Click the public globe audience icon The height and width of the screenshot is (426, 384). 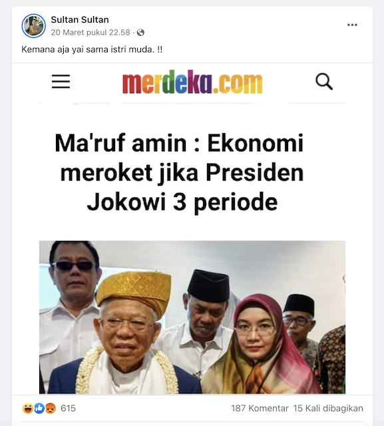(x=140, y=33)
